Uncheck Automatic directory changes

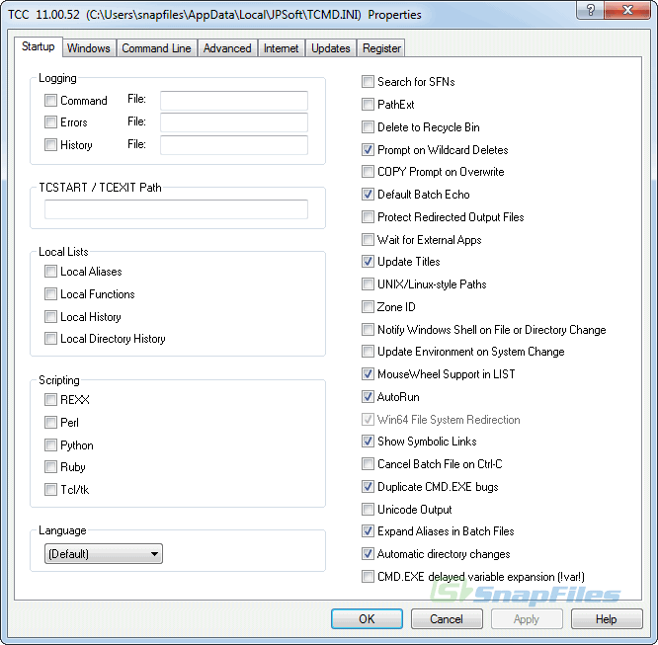(368, 553)
